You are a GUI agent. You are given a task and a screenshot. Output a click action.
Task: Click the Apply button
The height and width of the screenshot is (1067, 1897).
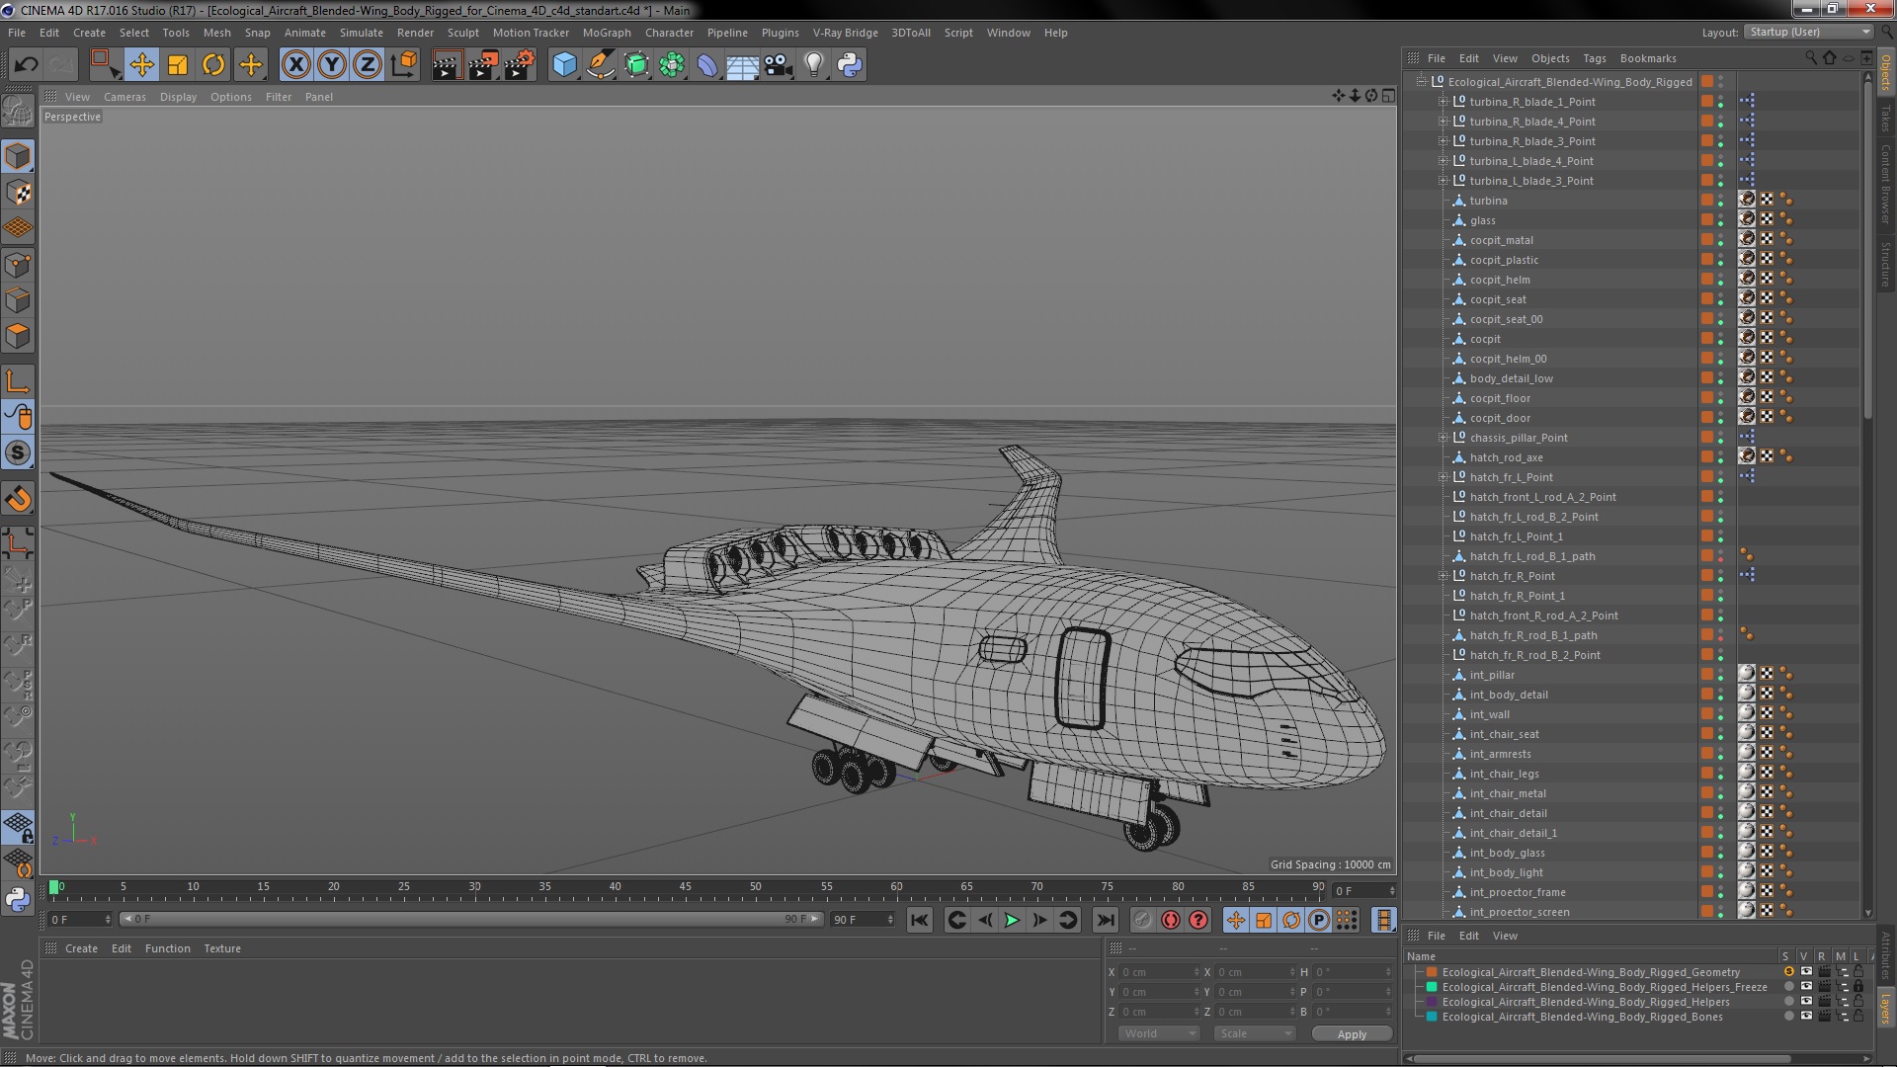1352,1033
